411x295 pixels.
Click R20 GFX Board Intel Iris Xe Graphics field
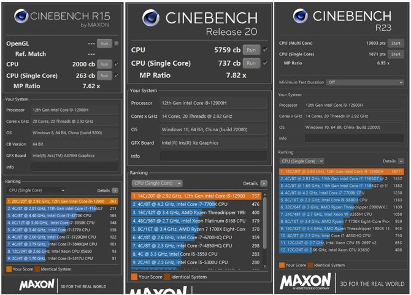point(213,143)
